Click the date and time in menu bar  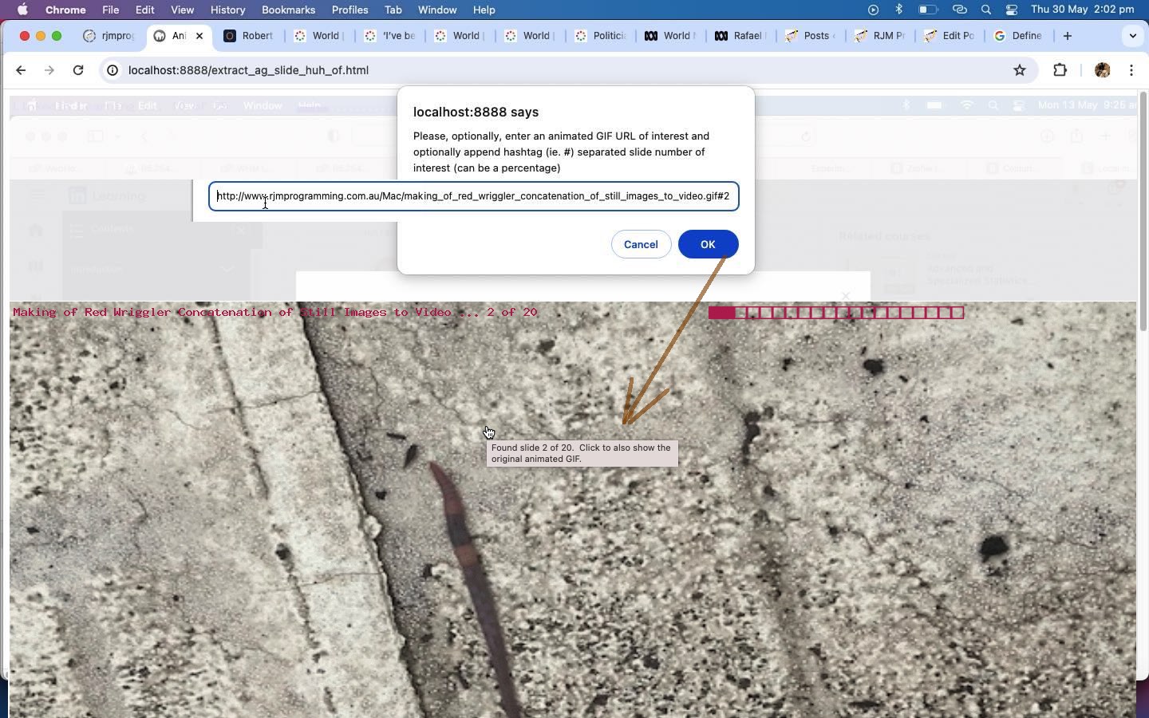(x=1082, y=10)
